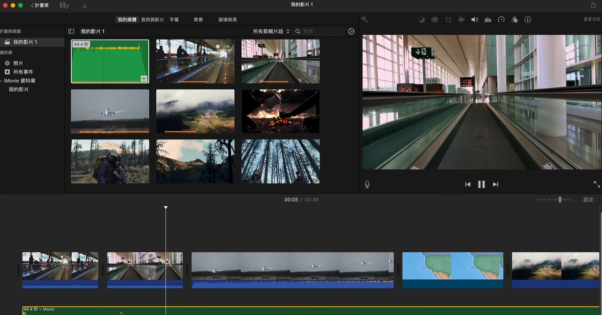Start voiceover recording with microphone icon
The image size is (602, 315).
tap(367, 184)
